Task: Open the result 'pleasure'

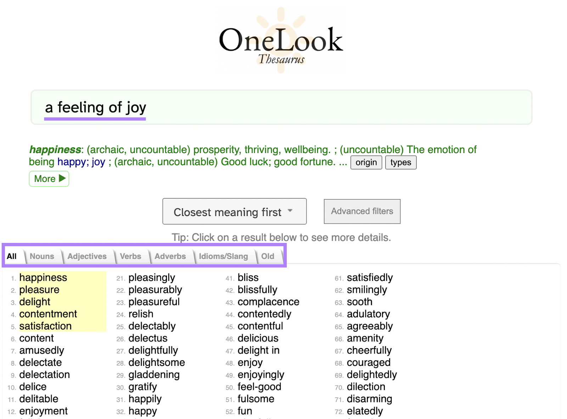Action: (39, 290)
